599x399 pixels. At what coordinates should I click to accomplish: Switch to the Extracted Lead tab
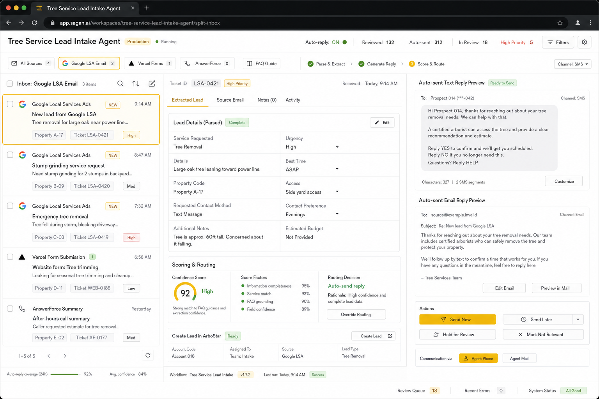pos(188,100)
